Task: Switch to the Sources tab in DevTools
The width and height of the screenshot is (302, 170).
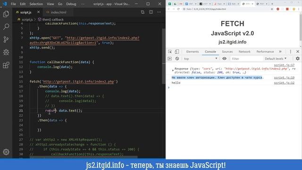Action: click(227, 51)
